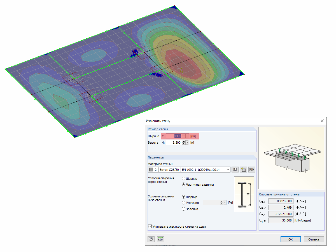Viewport: 336px width, 252px height.
Task: Click Отмена to cancel dialog
Action: (x=314, y=239)
